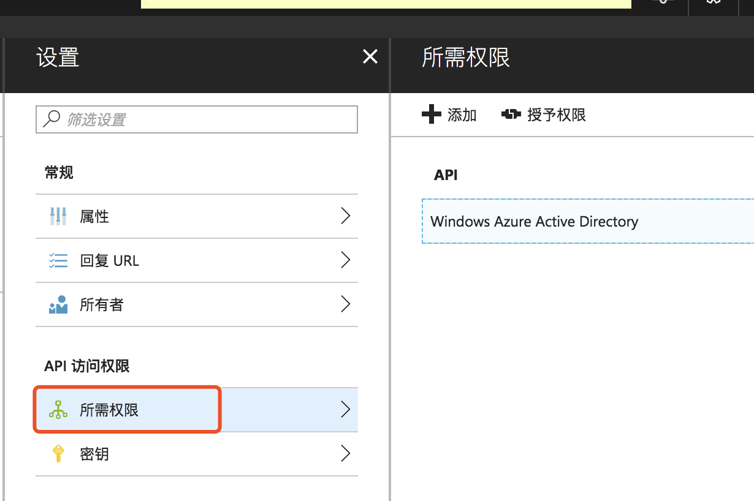Click the yellow key icon beside 密钥
This screenshot has width=754, height=501.
58,454
